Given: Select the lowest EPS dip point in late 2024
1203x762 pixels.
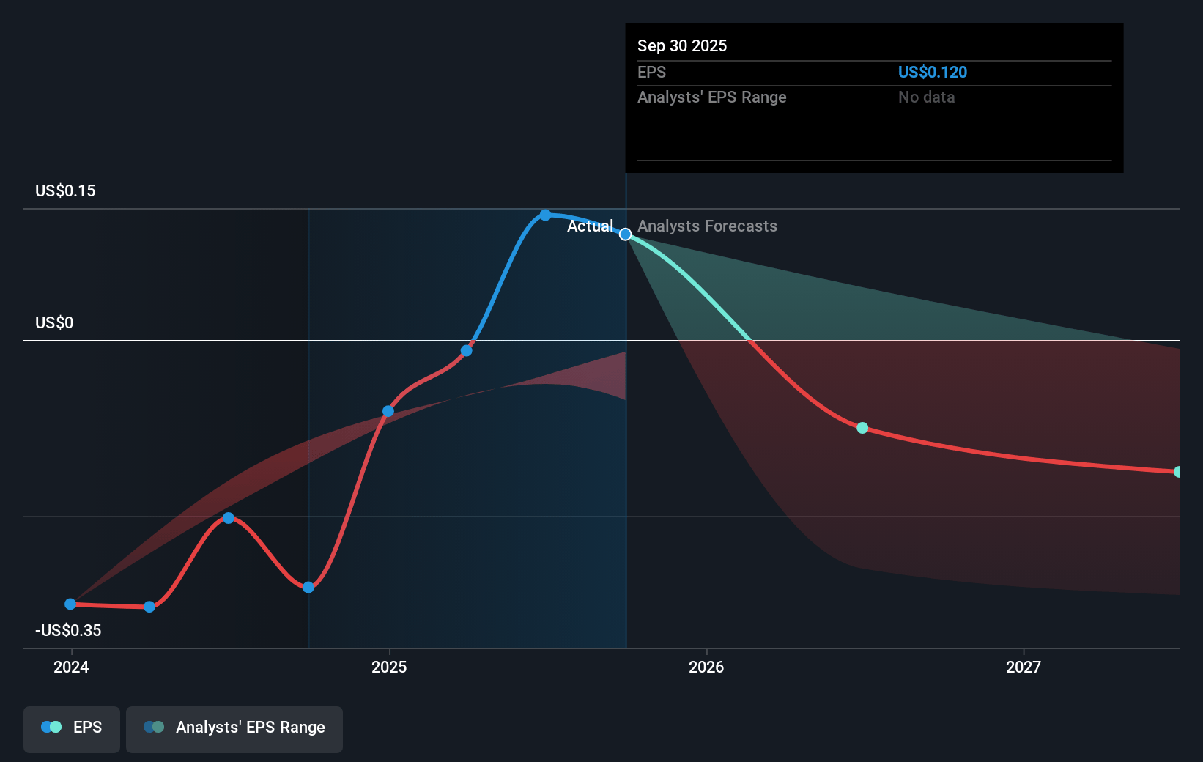Looking at the screenshot, I should coord(308,587).
